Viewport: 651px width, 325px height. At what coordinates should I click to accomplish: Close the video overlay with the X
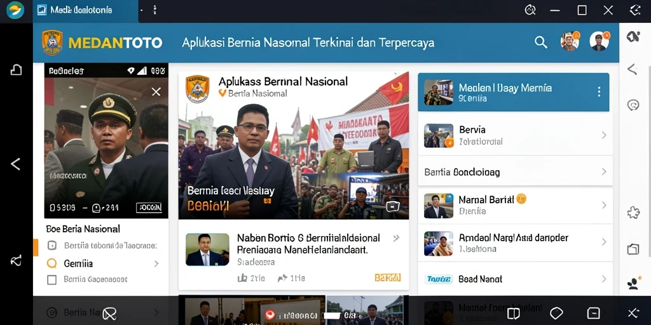[156, 91]
